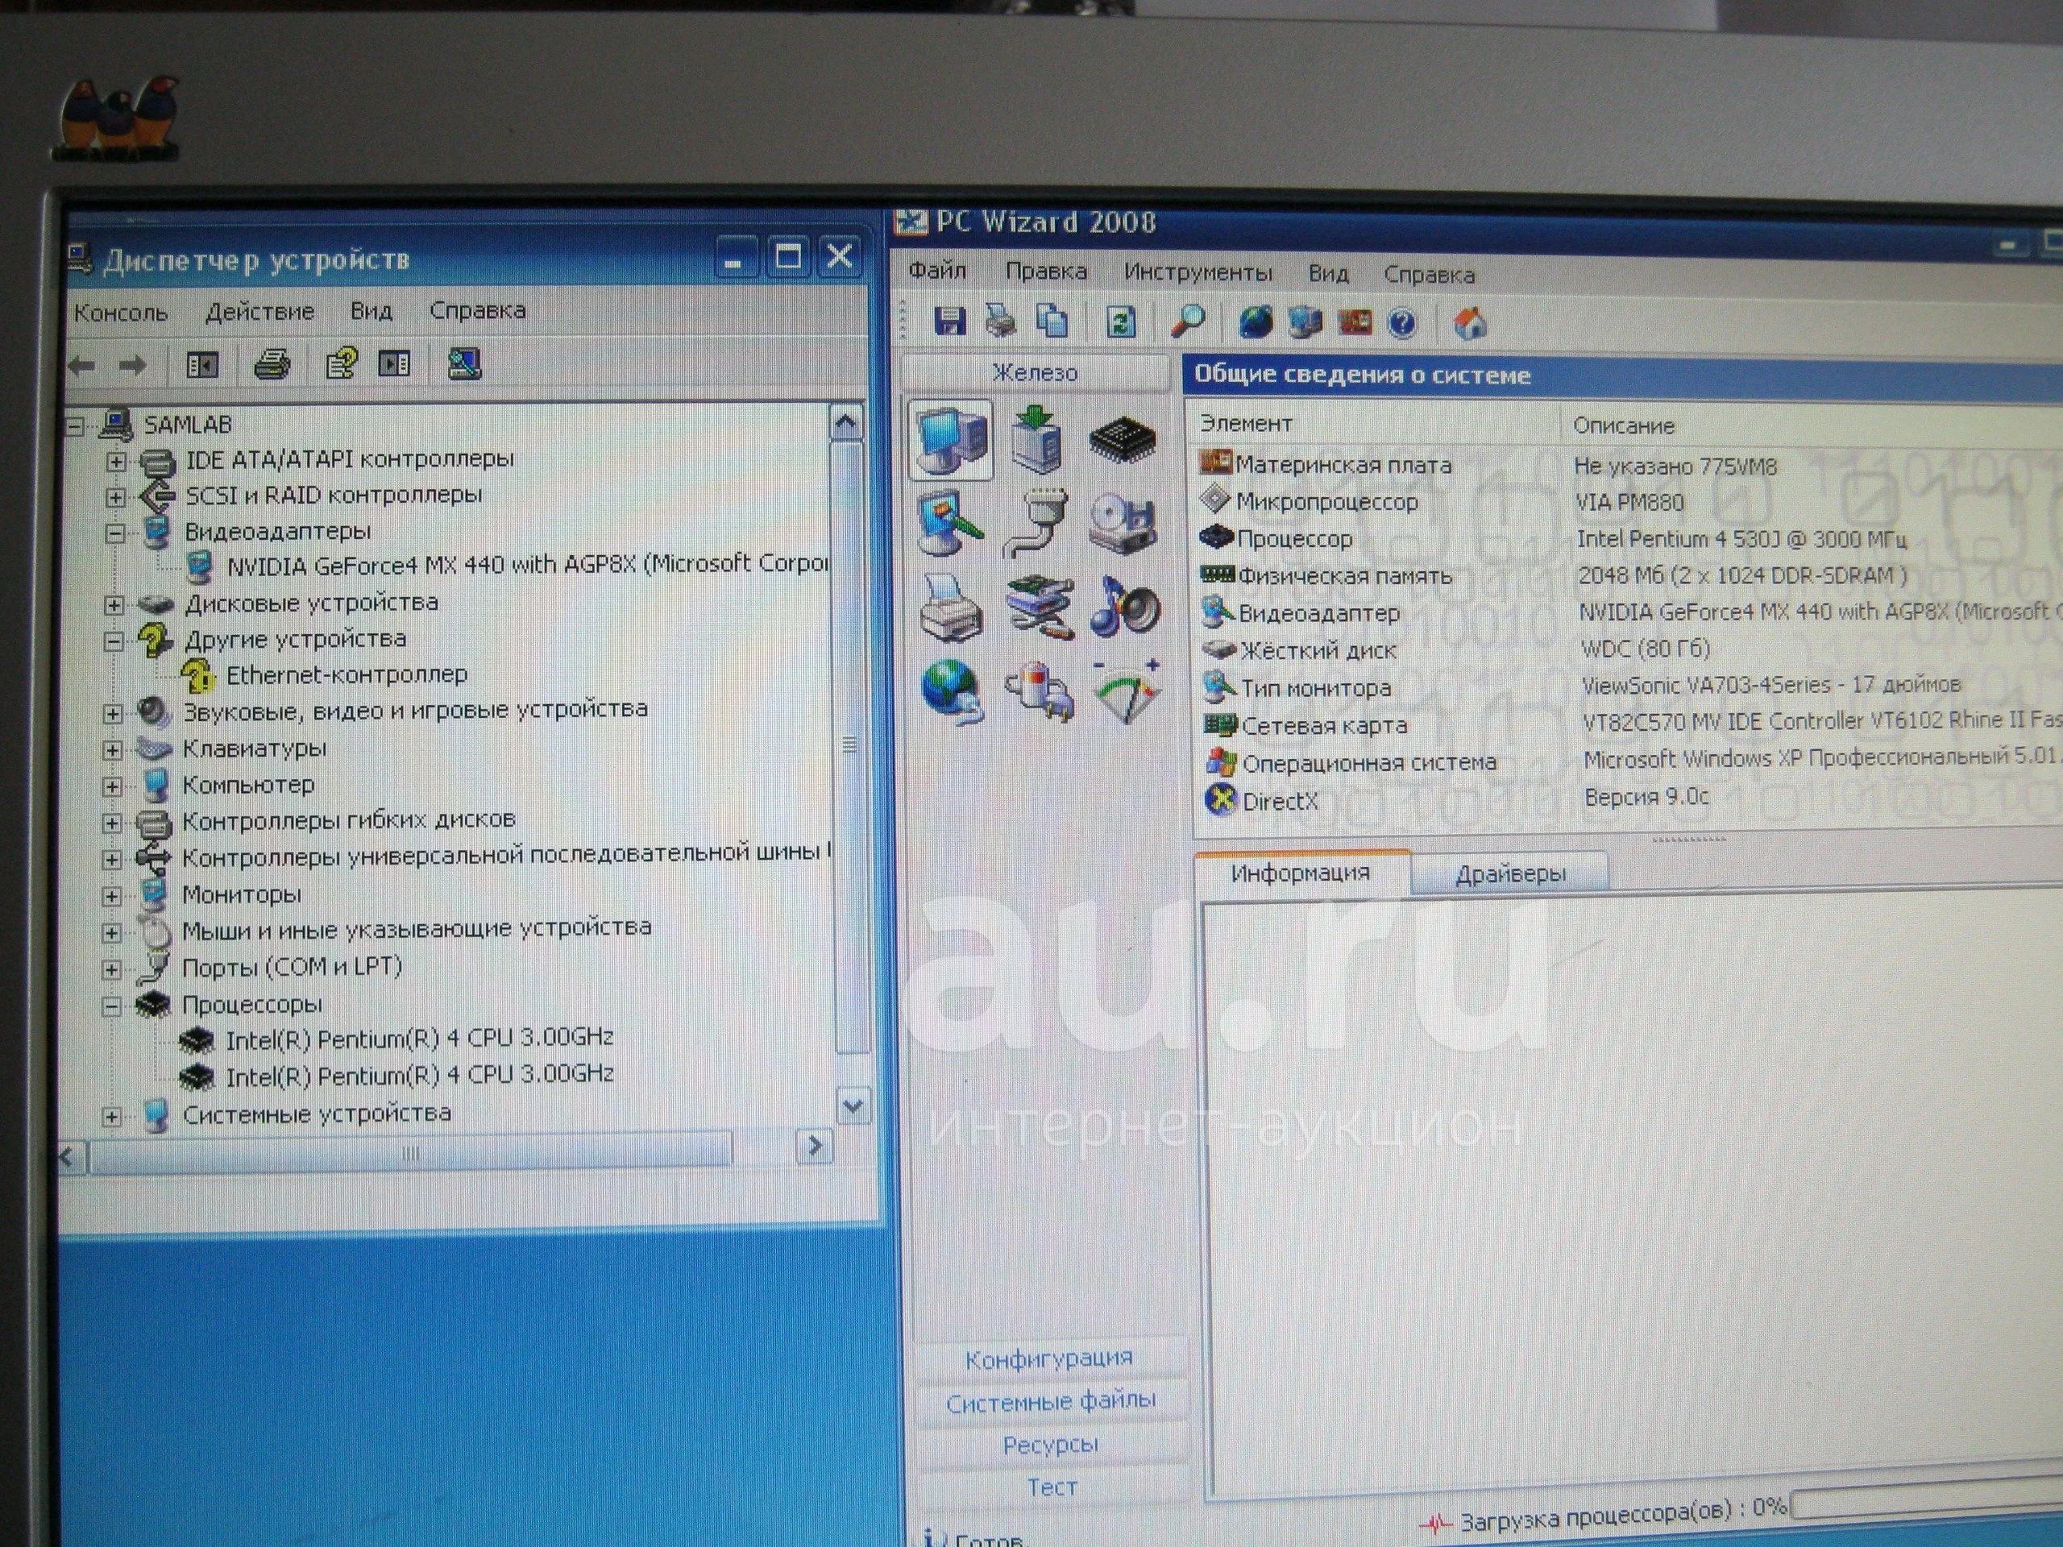Screen dimensions: 2063x1547
Task: Click Device Manager vertical scrollbar down arrow
Action: click(x=853, y=1106)
